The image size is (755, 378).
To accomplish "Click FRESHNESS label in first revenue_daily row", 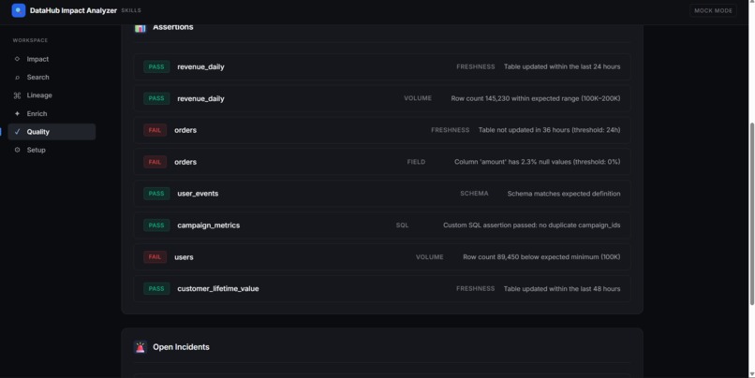I will click(475, 66).
